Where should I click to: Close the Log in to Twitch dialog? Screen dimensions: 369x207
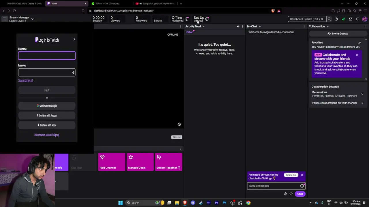74,39
